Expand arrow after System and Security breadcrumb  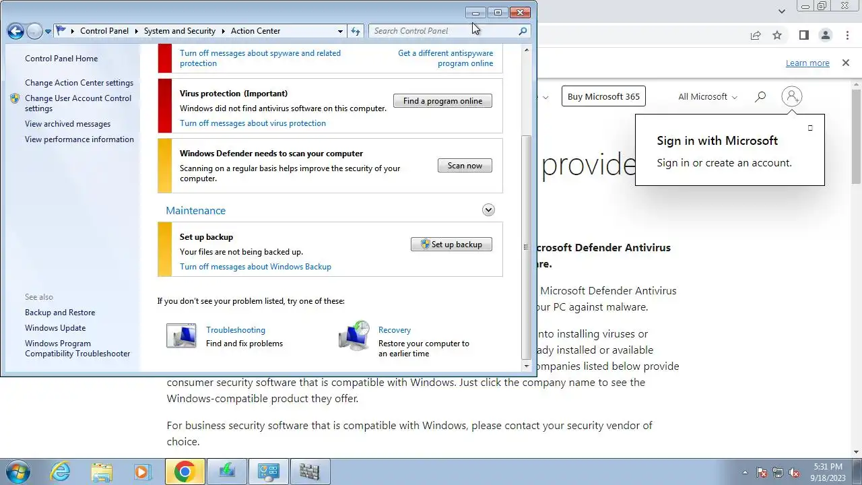coord(224,31)
